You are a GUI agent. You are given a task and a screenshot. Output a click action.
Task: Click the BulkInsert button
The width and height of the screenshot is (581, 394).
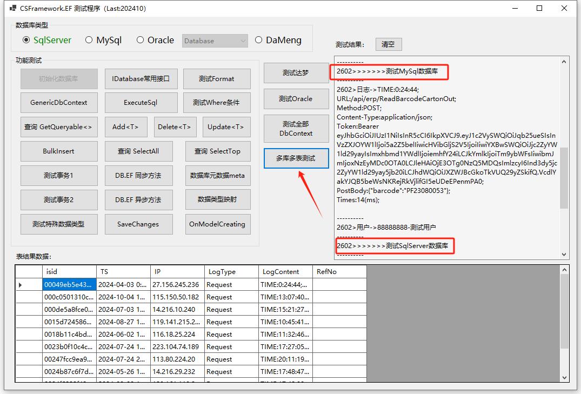coord(59,151)
